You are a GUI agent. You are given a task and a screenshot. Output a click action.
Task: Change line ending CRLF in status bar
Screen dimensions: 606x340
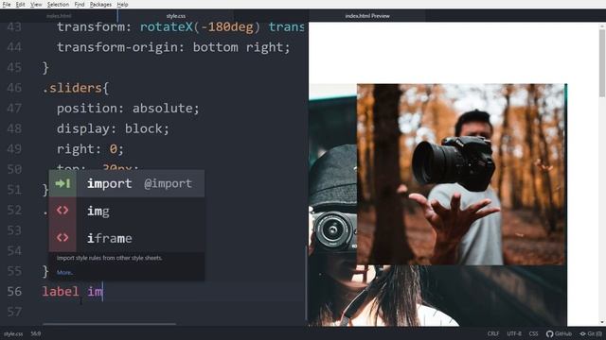tap(493, 333)
